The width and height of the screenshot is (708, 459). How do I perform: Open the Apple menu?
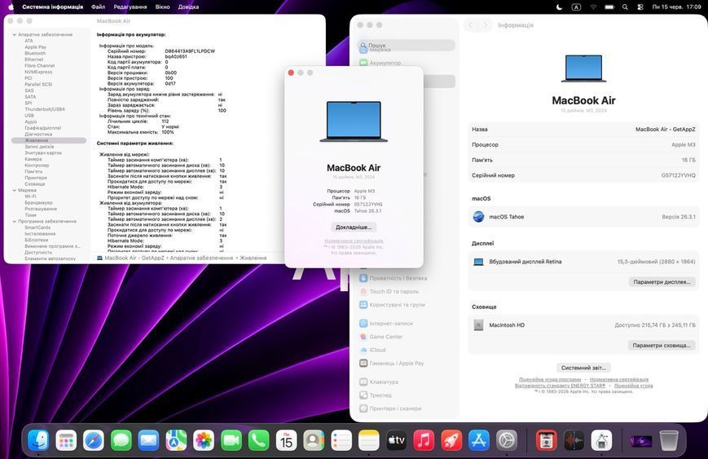pos(11,7)
